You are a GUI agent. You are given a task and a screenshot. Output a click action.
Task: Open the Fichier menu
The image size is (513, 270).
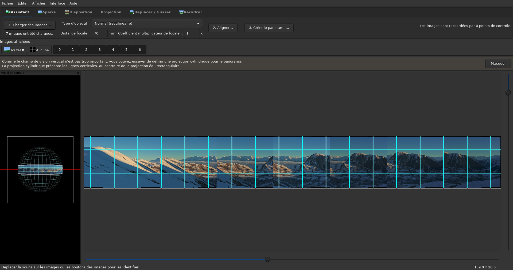pos(8,3)
